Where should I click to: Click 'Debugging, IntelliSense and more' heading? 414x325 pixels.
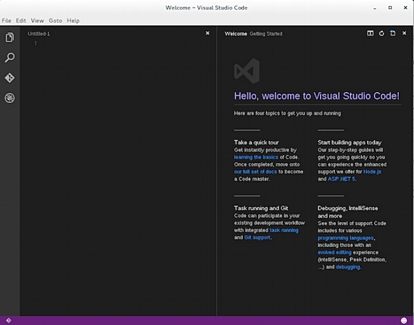point(348,212)
